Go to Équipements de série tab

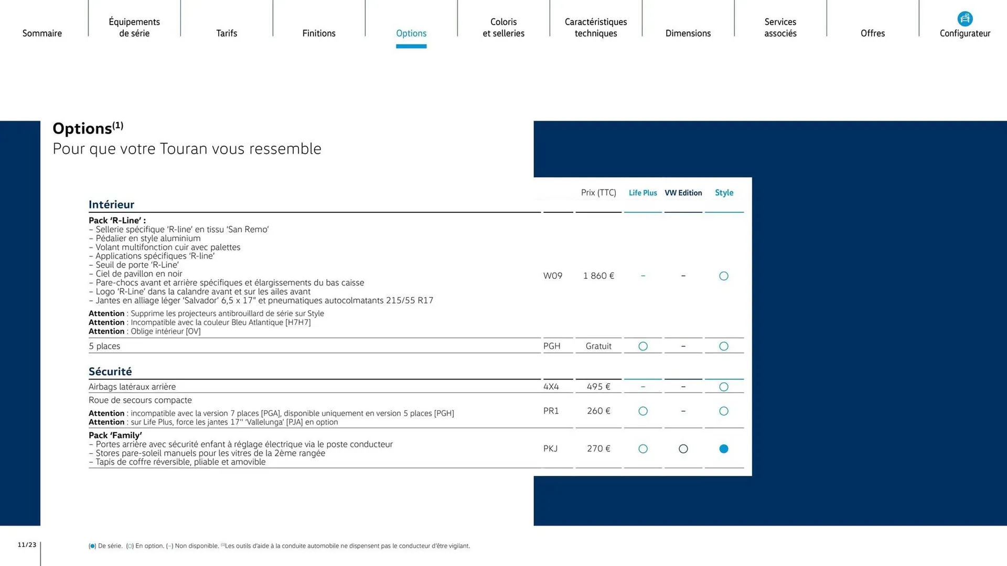click(134, 27)
